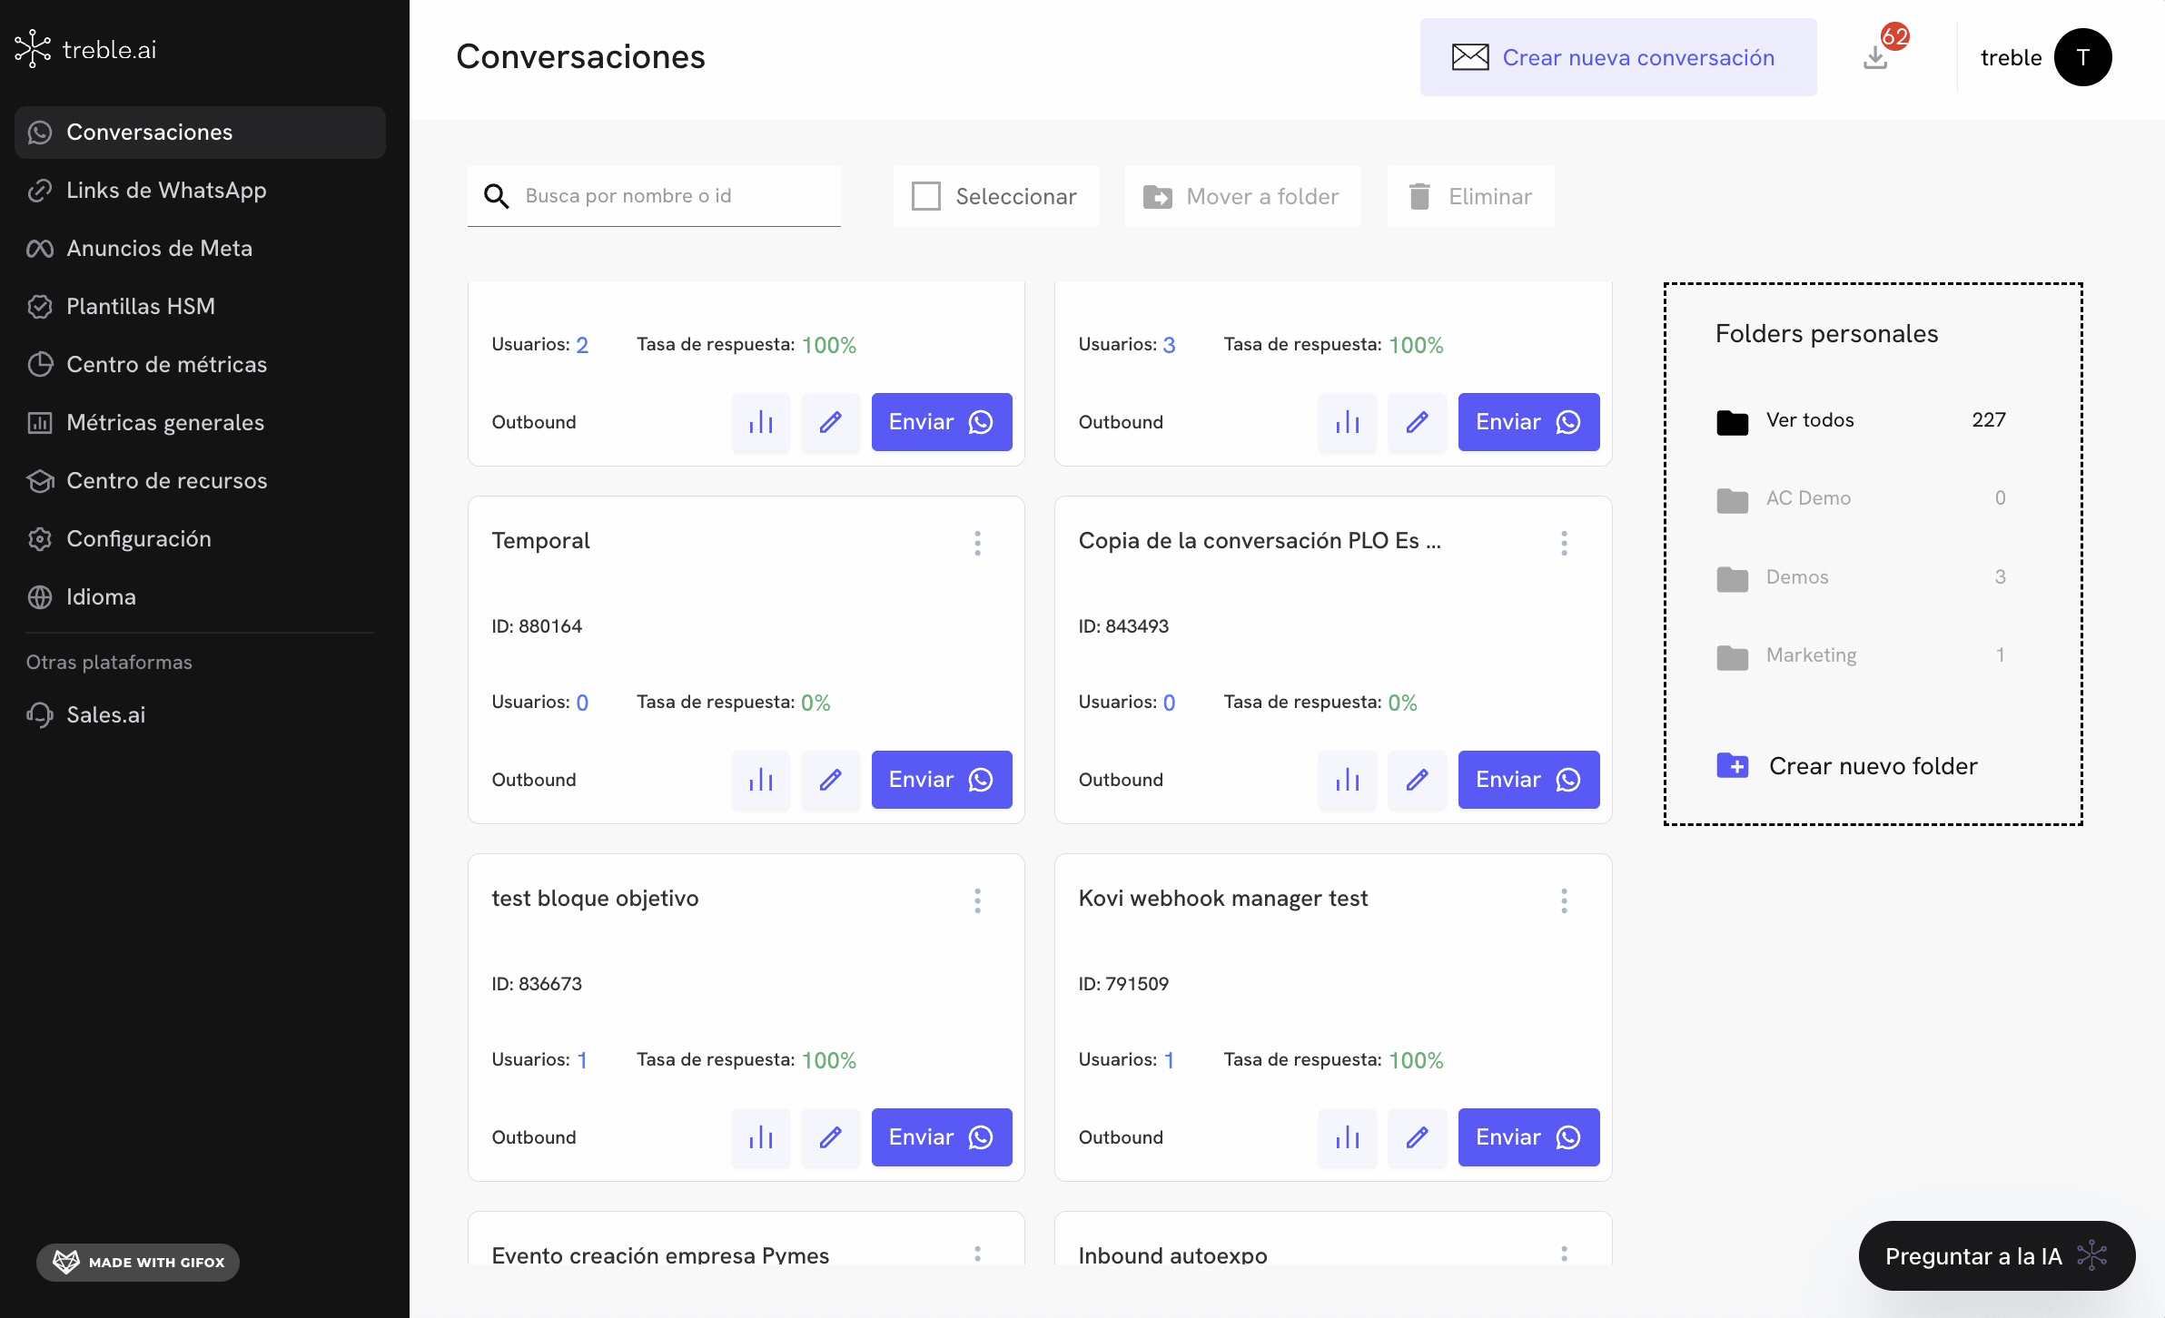
Task: Edit the Copia de la conversación PLO card
Action: tap(1417, 780)
